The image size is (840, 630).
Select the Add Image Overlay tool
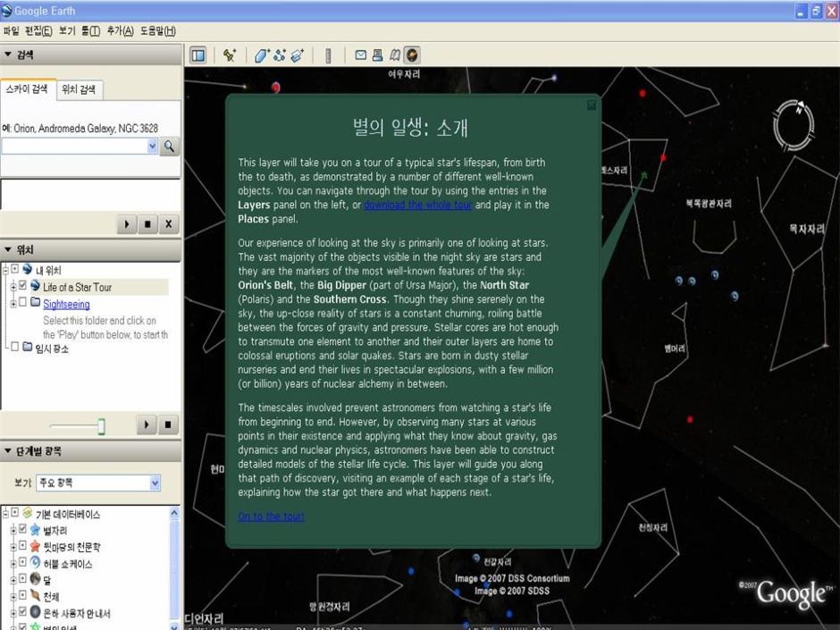pos(298,55)
